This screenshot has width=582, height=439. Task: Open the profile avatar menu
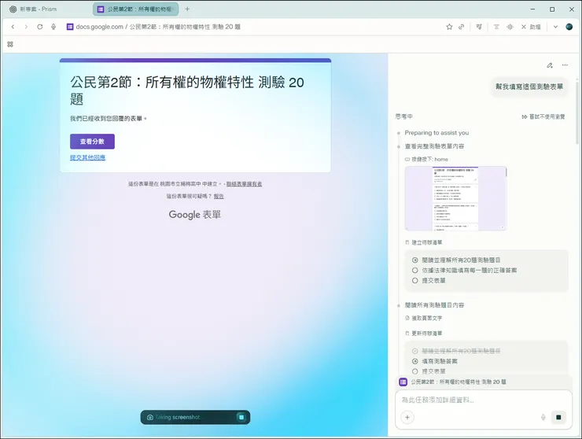pyautogui.click(x=569, y=27)
